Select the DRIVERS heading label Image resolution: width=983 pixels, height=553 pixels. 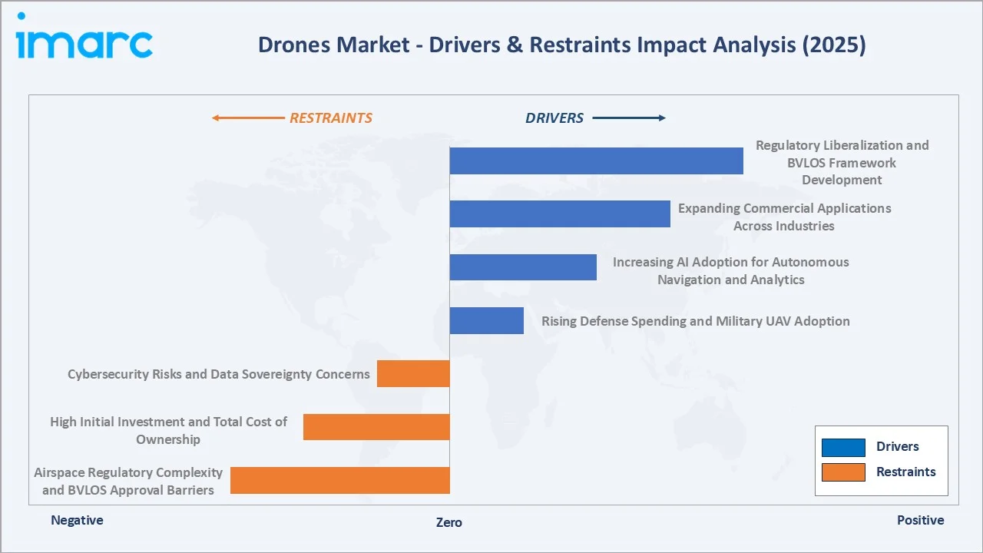(554, 118)
